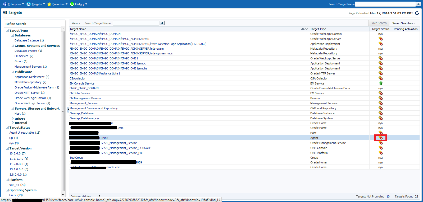Image resolution: width=423 pixels, height=202 pixels.
Task: Click the Pending Activation column header
Action: (x=406, y=29)
